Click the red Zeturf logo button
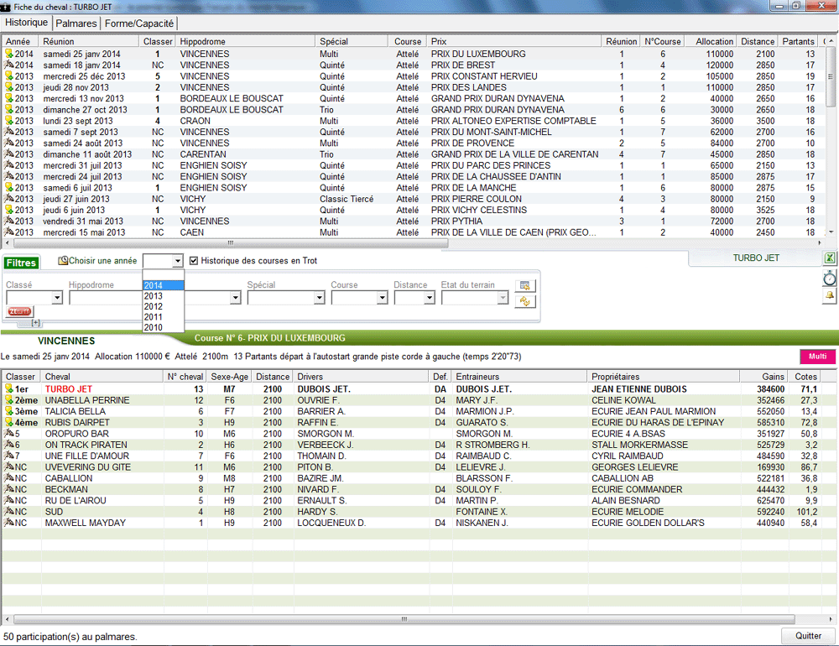The height and width of the screenshot is (646, 839). click(19, 311)
